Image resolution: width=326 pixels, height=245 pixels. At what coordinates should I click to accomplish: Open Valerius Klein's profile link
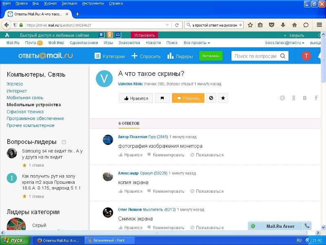click(x=130, y=84)
